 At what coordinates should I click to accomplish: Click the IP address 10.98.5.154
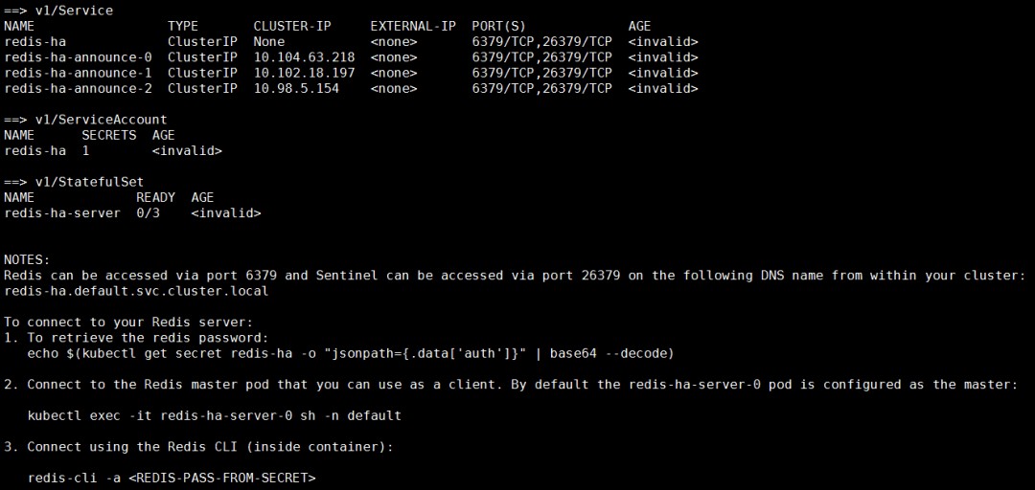tap(296, 88)
